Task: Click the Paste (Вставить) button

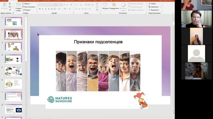Action: click(x=5, y=6)
